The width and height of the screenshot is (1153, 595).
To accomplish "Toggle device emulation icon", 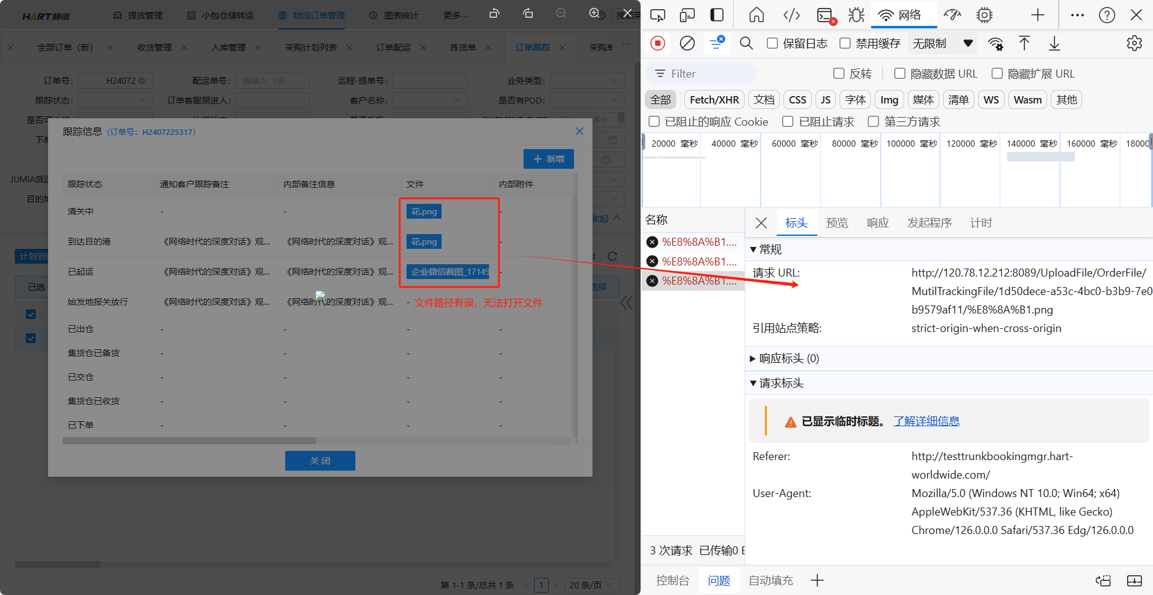I will [x=687, y=15].
